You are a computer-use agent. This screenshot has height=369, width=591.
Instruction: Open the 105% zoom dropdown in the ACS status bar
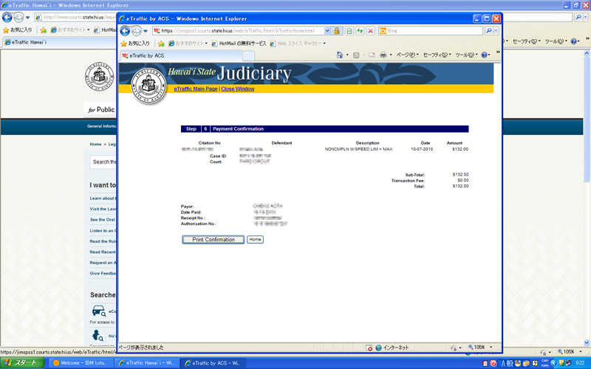[491, 348]
